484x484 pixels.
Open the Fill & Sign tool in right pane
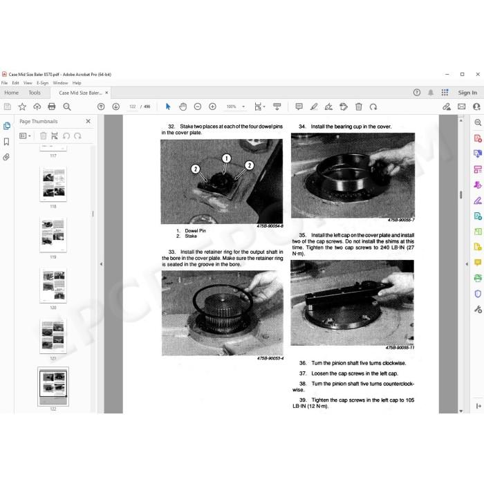(x=478, y=201)
